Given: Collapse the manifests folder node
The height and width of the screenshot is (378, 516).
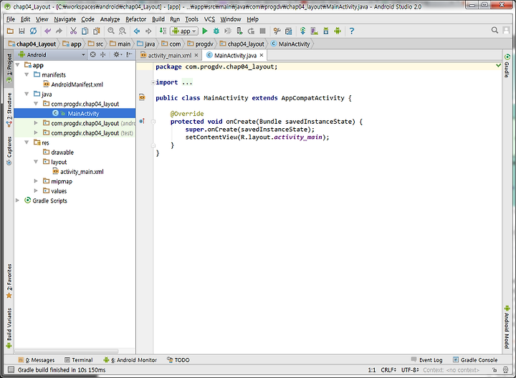Looking at the screenshot, I should point(27,74).
